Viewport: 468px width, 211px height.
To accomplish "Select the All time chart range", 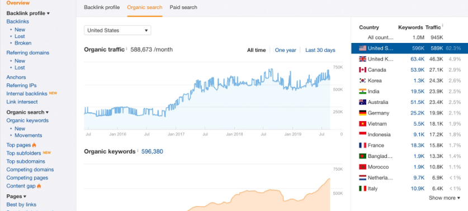I will (257, 50).
